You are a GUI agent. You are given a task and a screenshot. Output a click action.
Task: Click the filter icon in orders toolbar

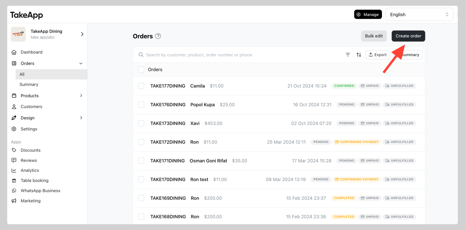point(348,55)
